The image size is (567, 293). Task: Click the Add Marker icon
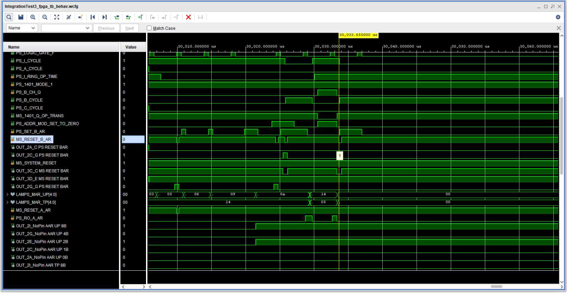coord(140,17)
